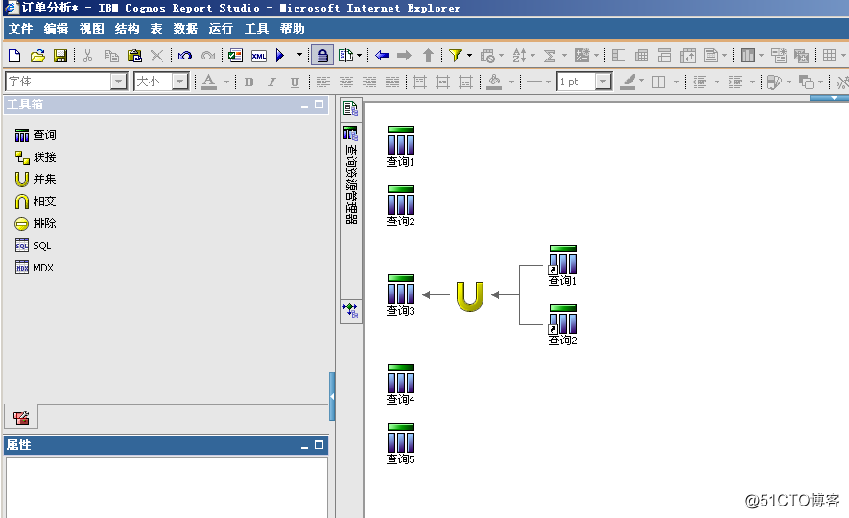849x518 pixels.
Task: Align text left
Action: pos(323,82)
